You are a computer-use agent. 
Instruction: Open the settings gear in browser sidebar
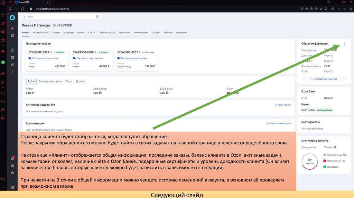pos(3,118)
